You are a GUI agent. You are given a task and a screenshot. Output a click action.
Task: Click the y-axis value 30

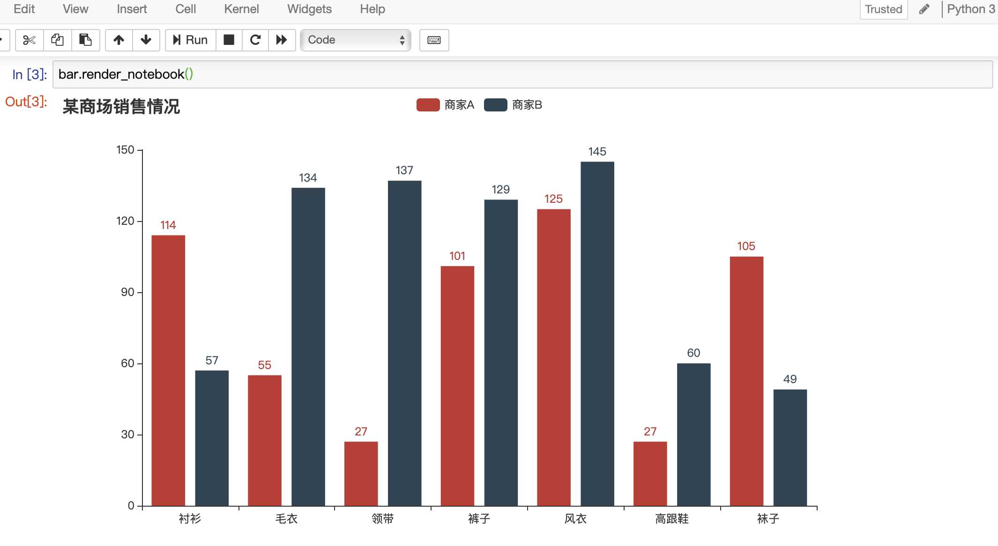127,435
